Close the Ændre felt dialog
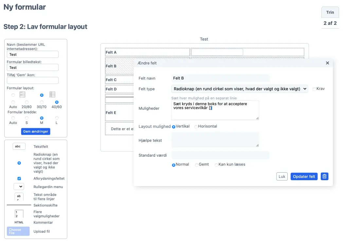The height and width of the screenshot is (243, 343). point(327,63)
